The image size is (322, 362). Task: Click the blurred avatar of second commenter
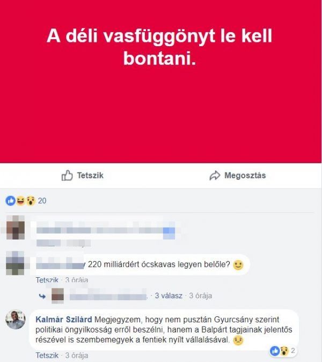[15, 263]
